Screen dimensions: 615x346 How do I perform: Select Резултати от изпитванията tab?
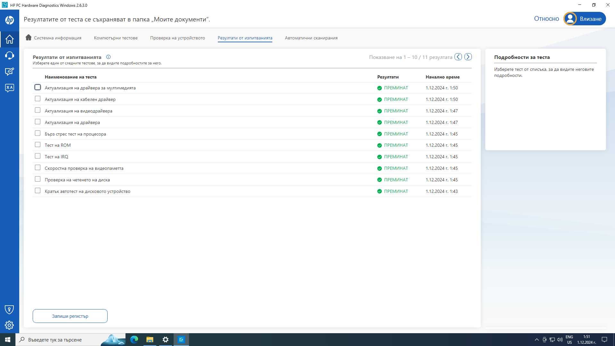(x=245, y=38)
